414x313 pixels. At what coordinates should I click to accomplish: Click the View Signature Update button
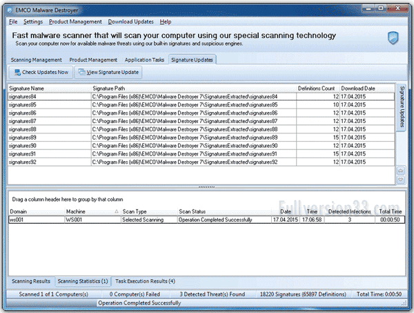point(108,72)
